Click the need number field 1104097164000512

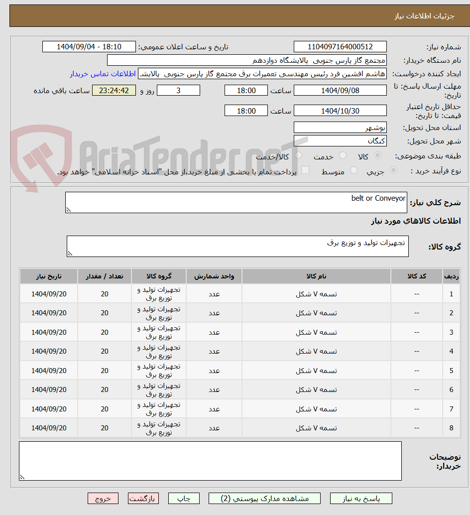[340, 47]
